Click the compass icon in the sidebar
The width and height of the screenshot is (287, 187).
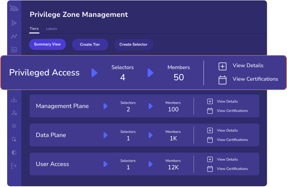tap(14, 126)
